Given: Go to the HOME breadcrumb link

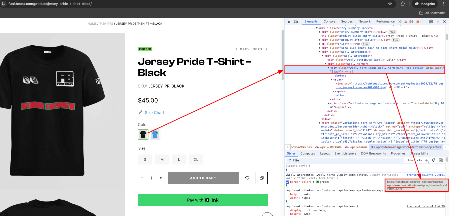Looking at the screenshot, I should 92,24.
